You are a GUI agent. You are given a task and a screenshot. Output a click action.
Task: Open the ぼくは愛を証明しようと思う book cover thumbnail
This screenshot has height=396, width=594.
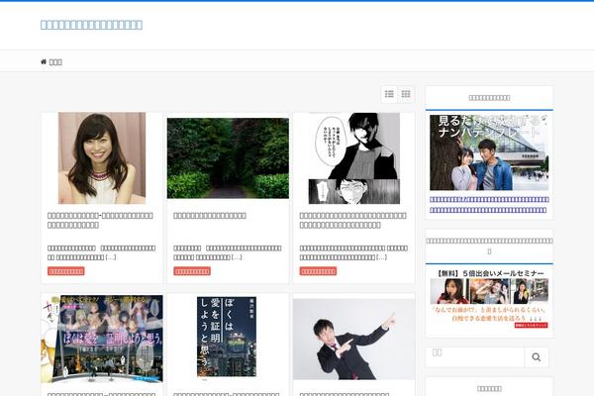227,338
